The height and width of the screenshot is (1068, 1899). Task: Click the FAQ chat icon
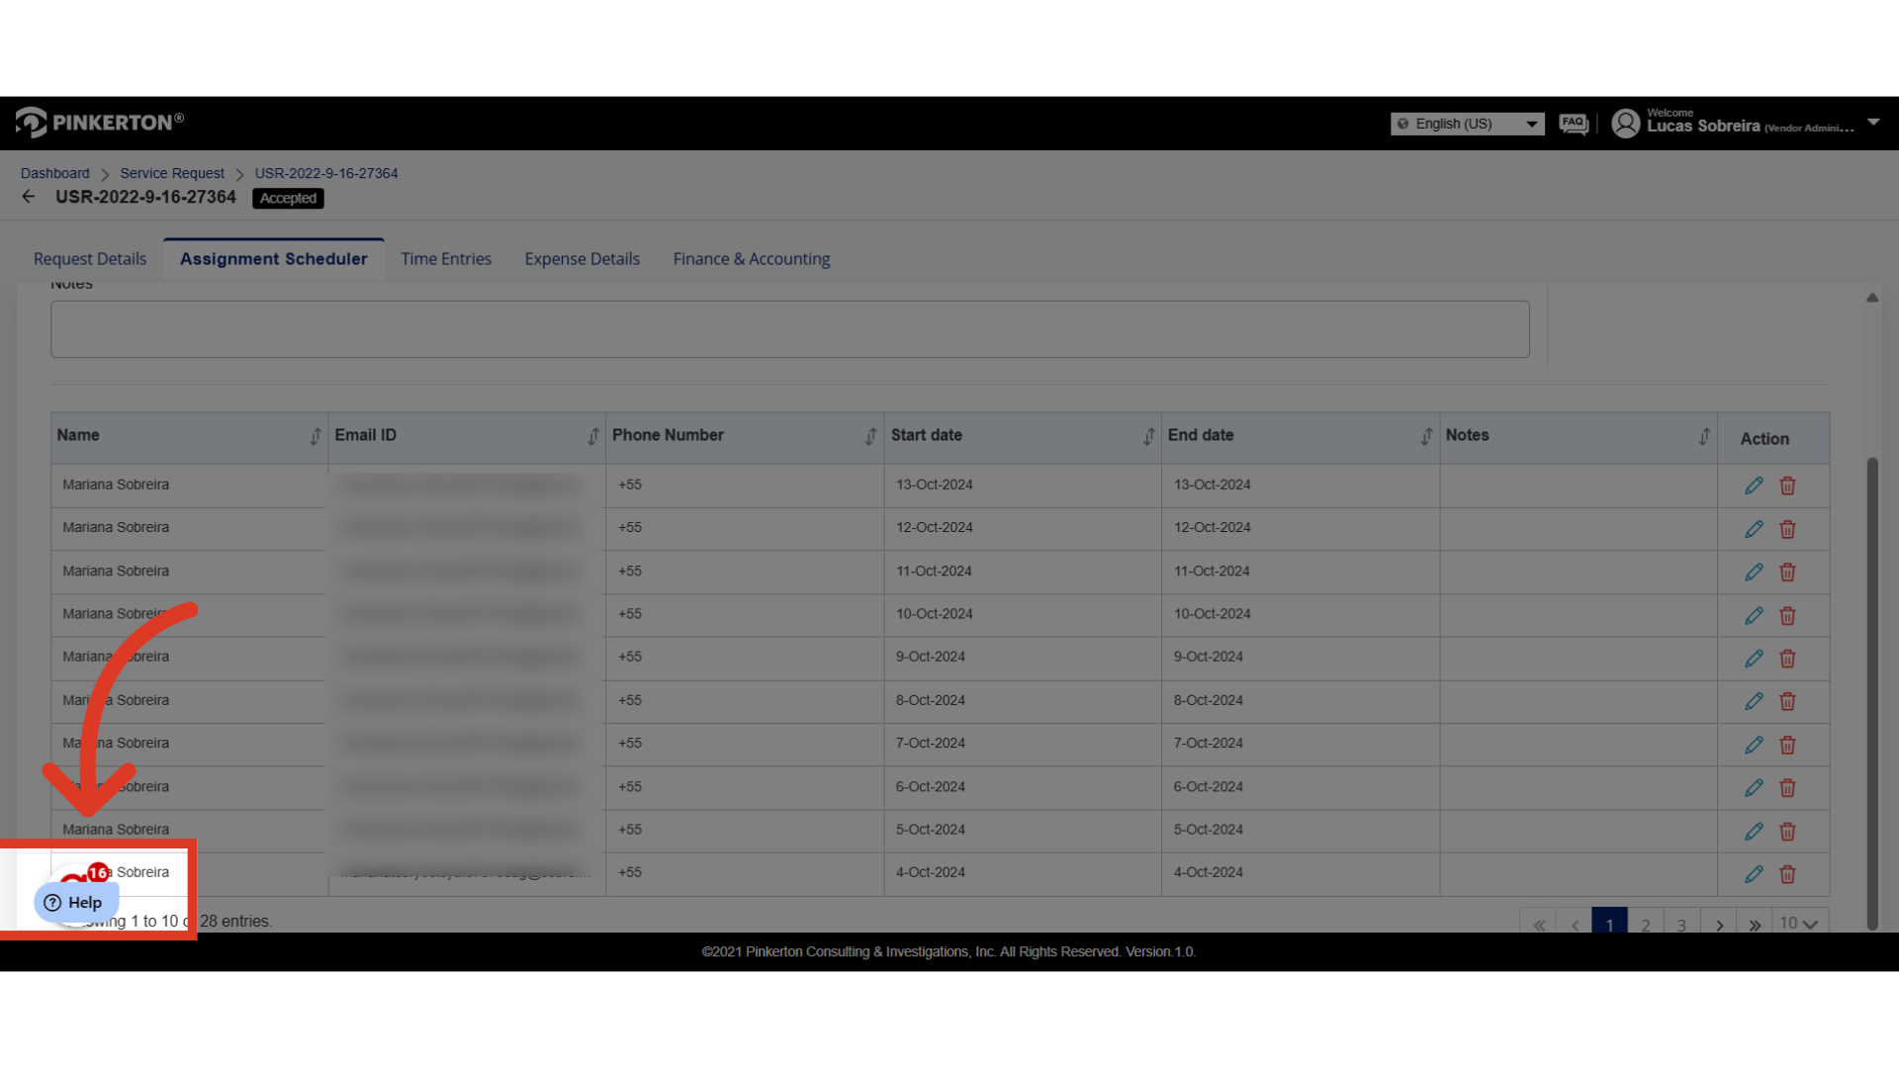(x=1573, y=124)
